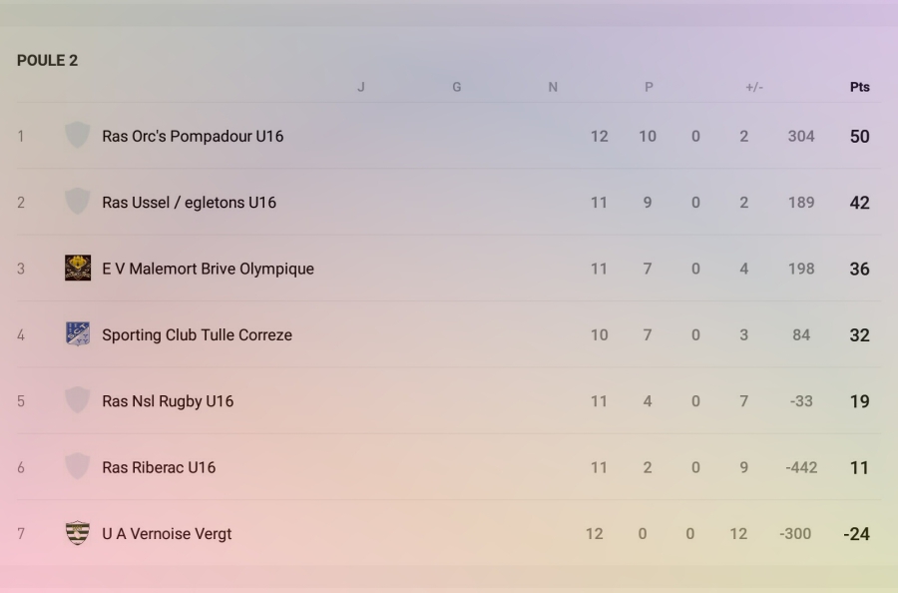Image resolution: width=898 pixels, height=593 pixels.
Task: Click the G column header
Action: (457, 87)
